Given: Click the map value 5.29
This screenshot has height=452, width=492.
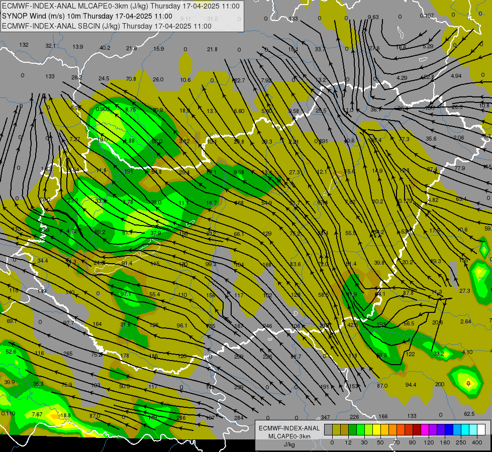Looking at the screenshot, I should click(x=428, y=46).
